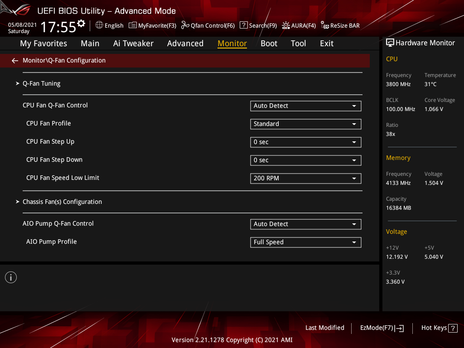Select AIO Pump Q-Fan Control label
This screenshot has width=464, height=348.
(58, 224)
